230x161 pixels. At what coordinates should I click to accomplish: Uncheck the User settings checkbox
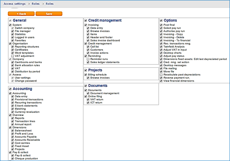[x=13, y=78]
